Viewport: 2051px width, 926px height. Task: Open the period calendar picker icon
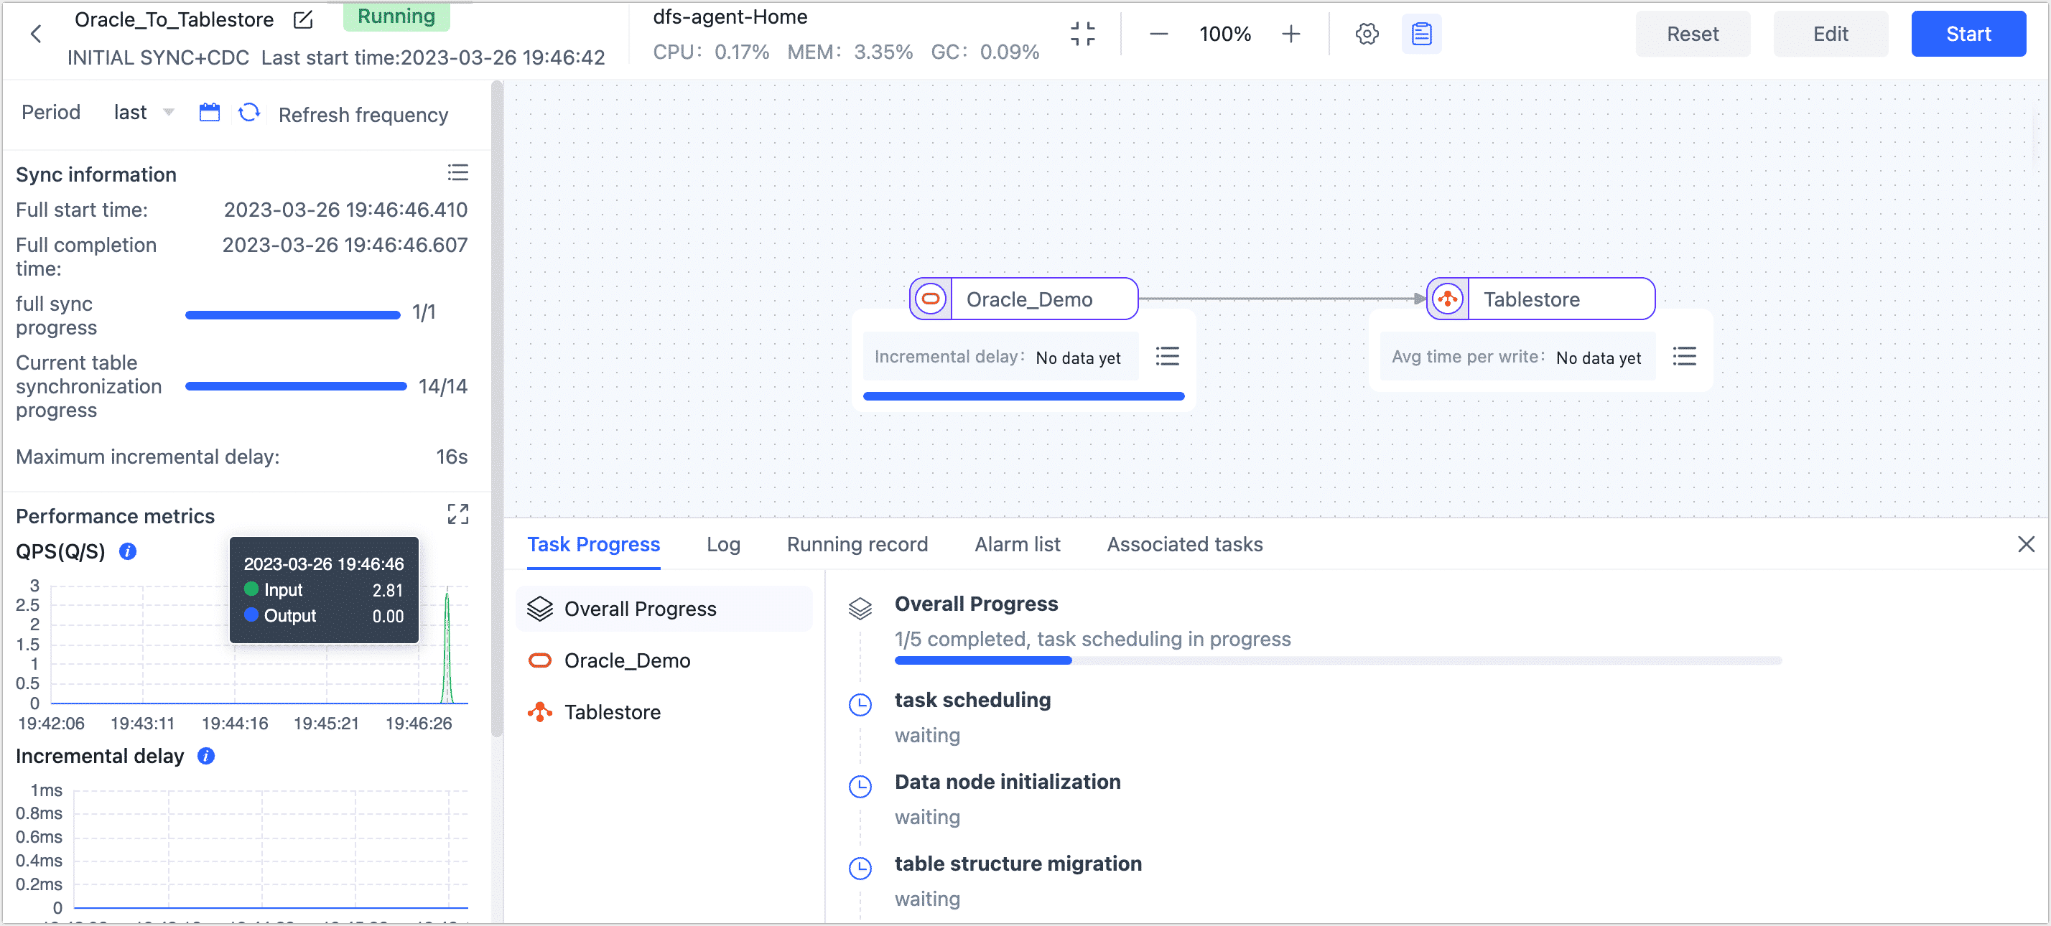click(210, 113)
